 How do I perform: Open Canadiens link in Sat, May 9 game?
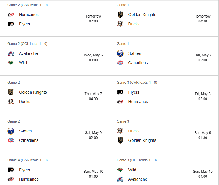pyautogui.click(x=29, y=140)
